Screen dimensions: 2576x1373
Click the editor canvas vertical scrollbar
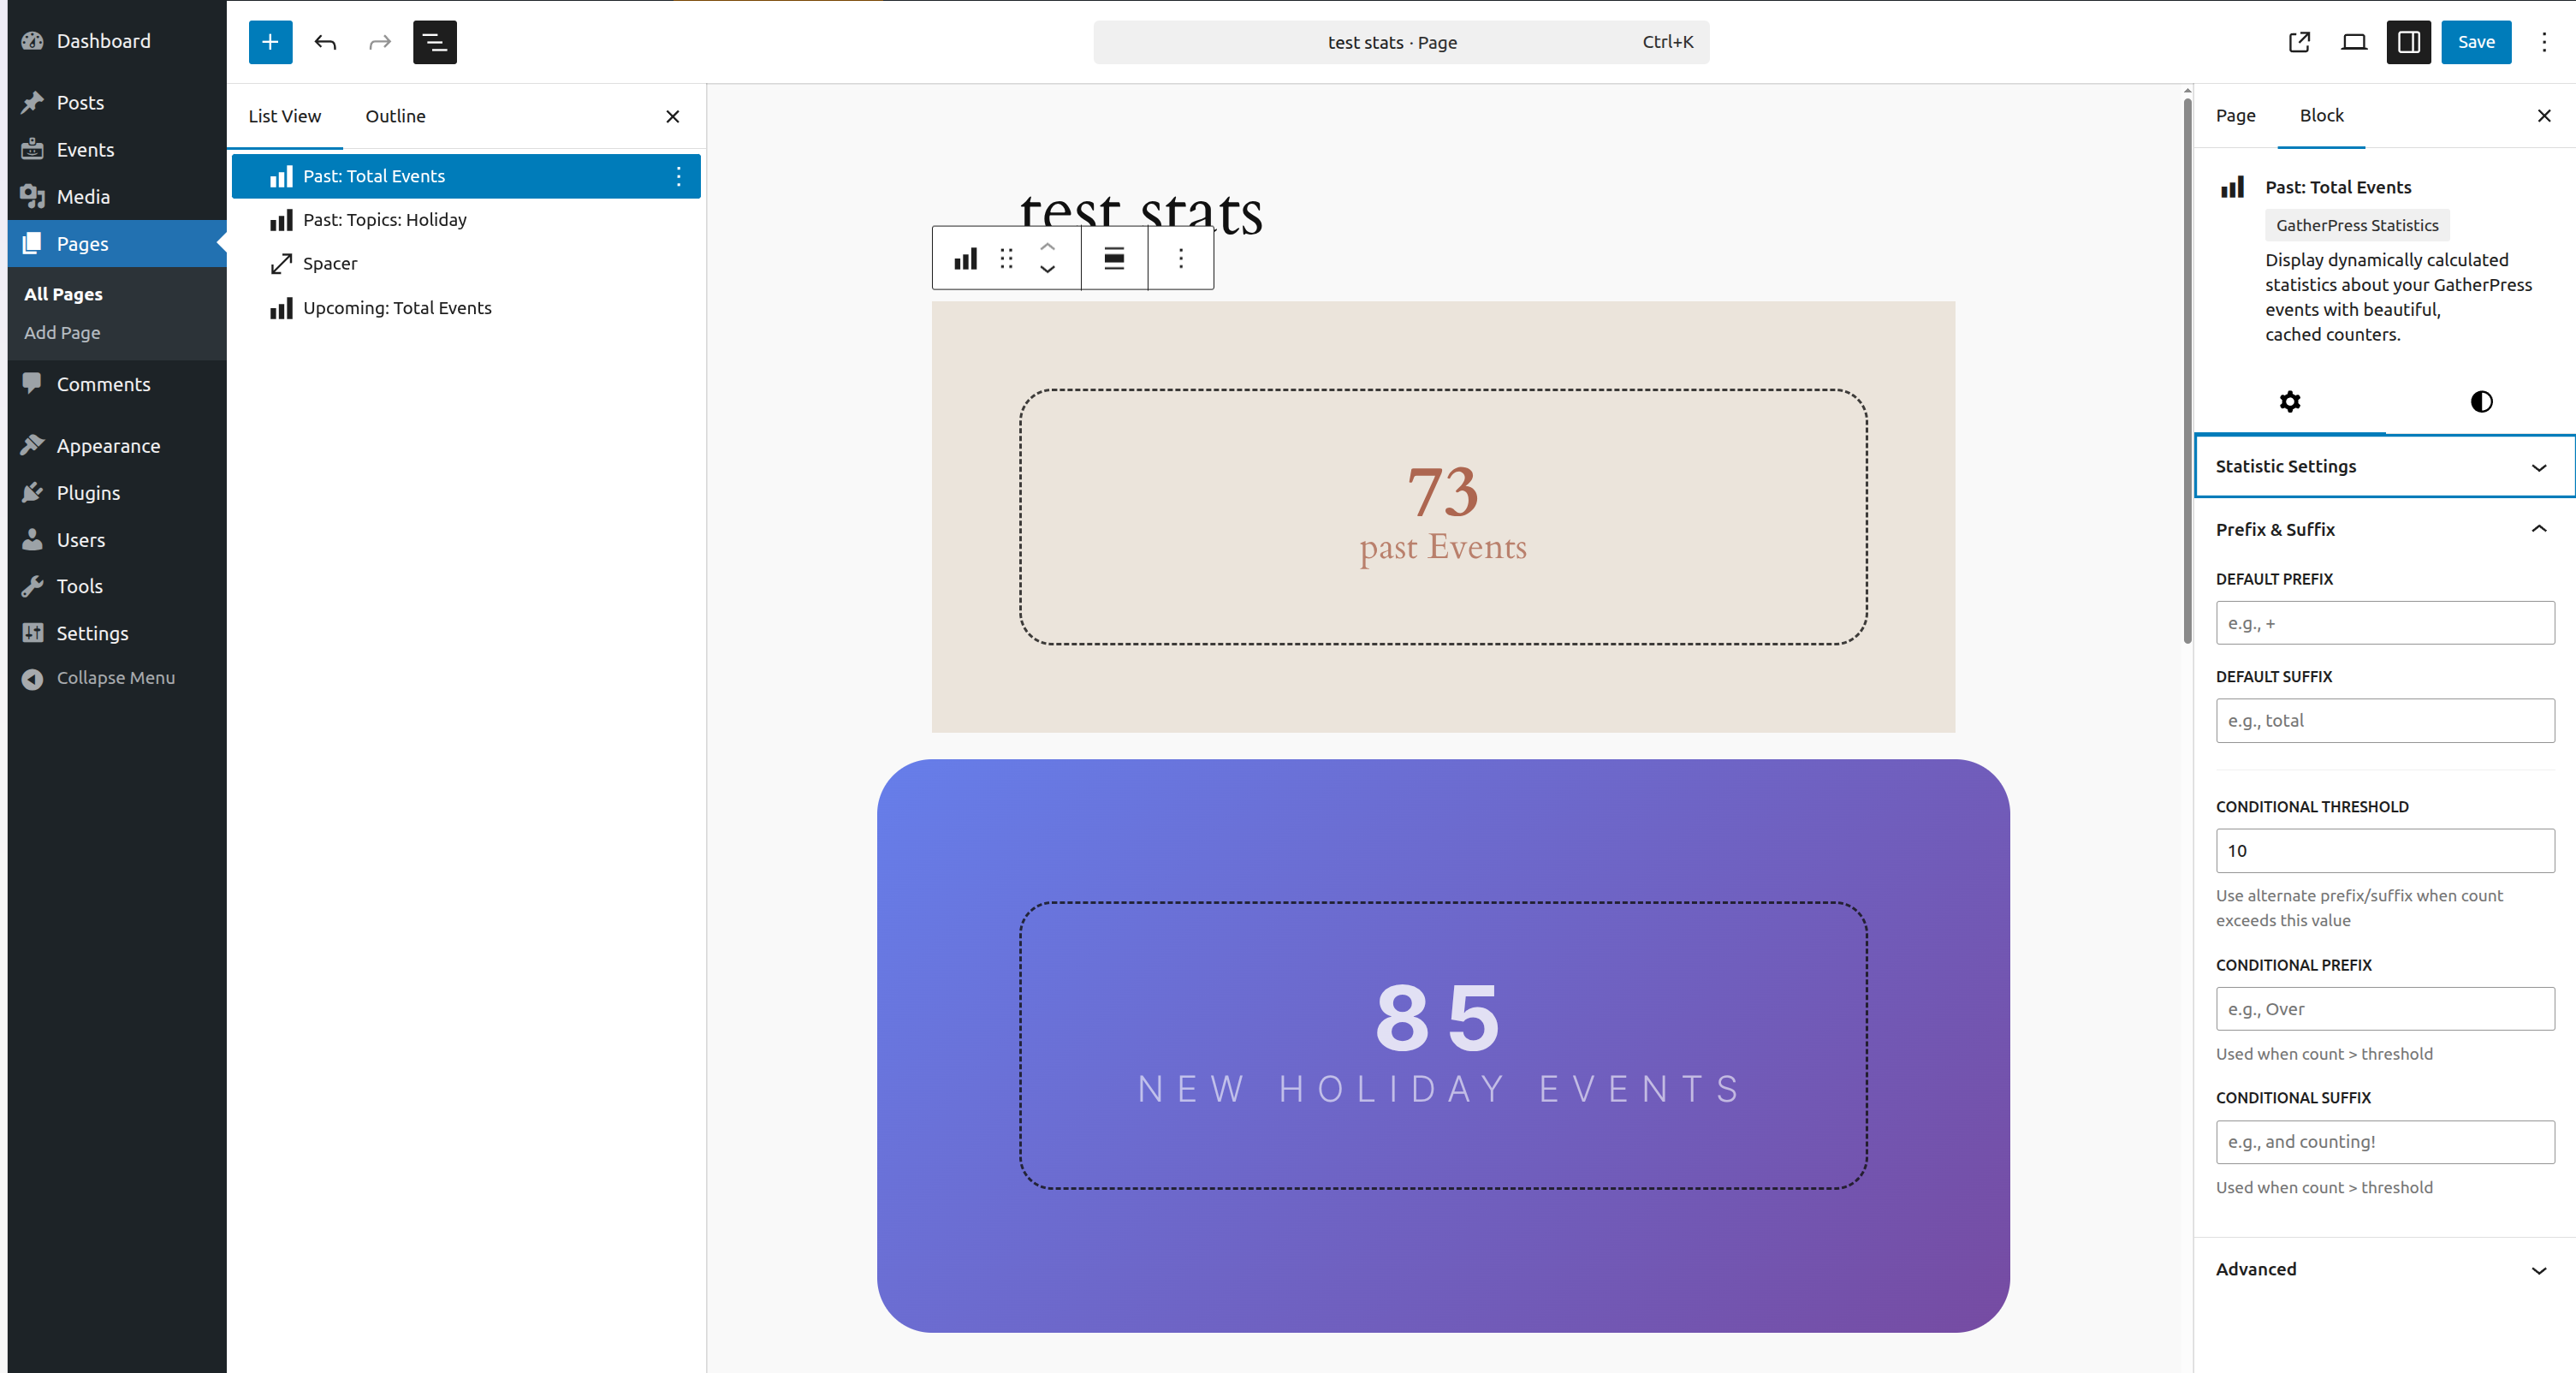[x=2187, y=370]
